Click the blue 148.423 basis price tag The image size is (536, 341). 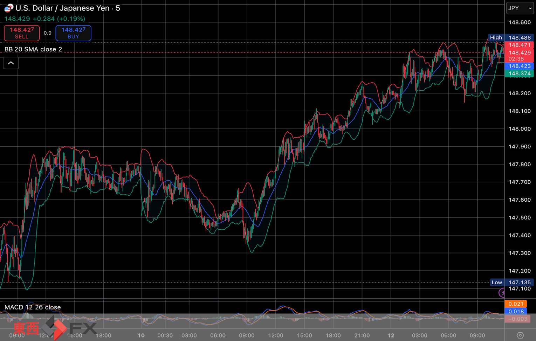click(x=519, y=66)
